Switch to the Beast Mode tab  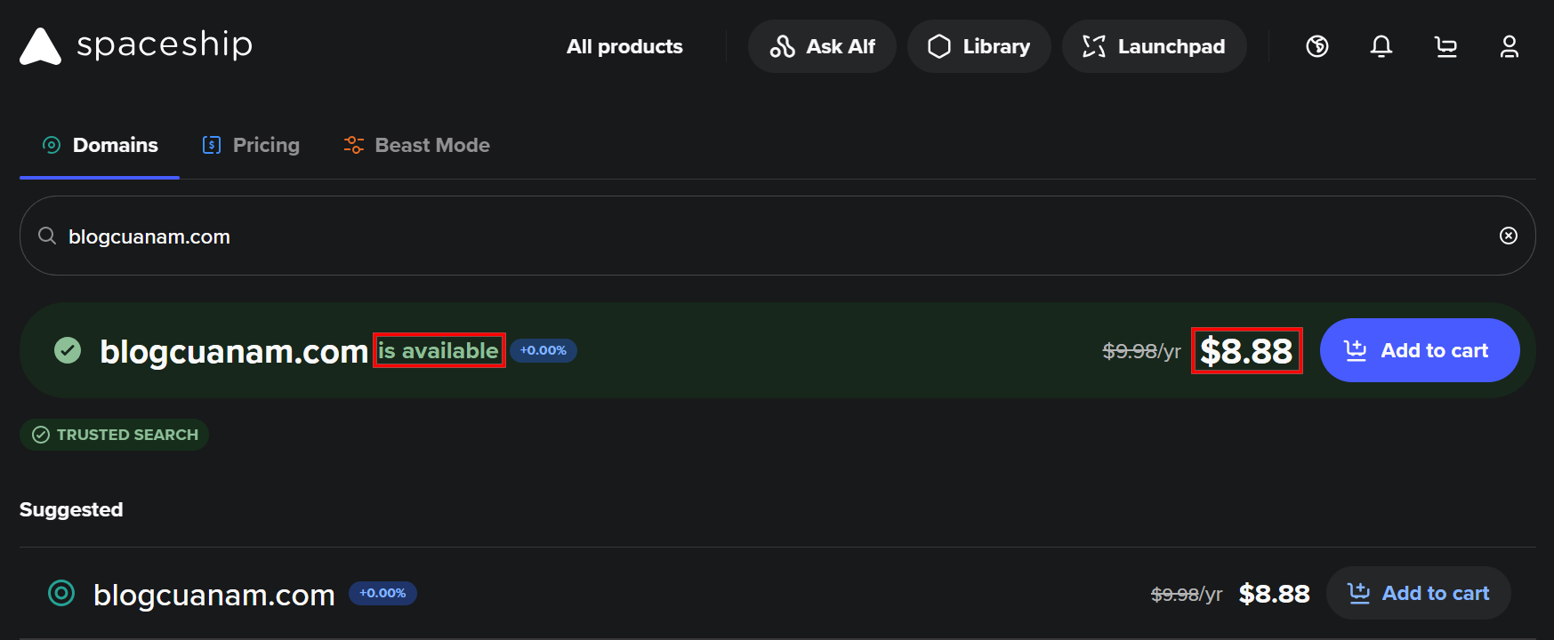(417, 145)
